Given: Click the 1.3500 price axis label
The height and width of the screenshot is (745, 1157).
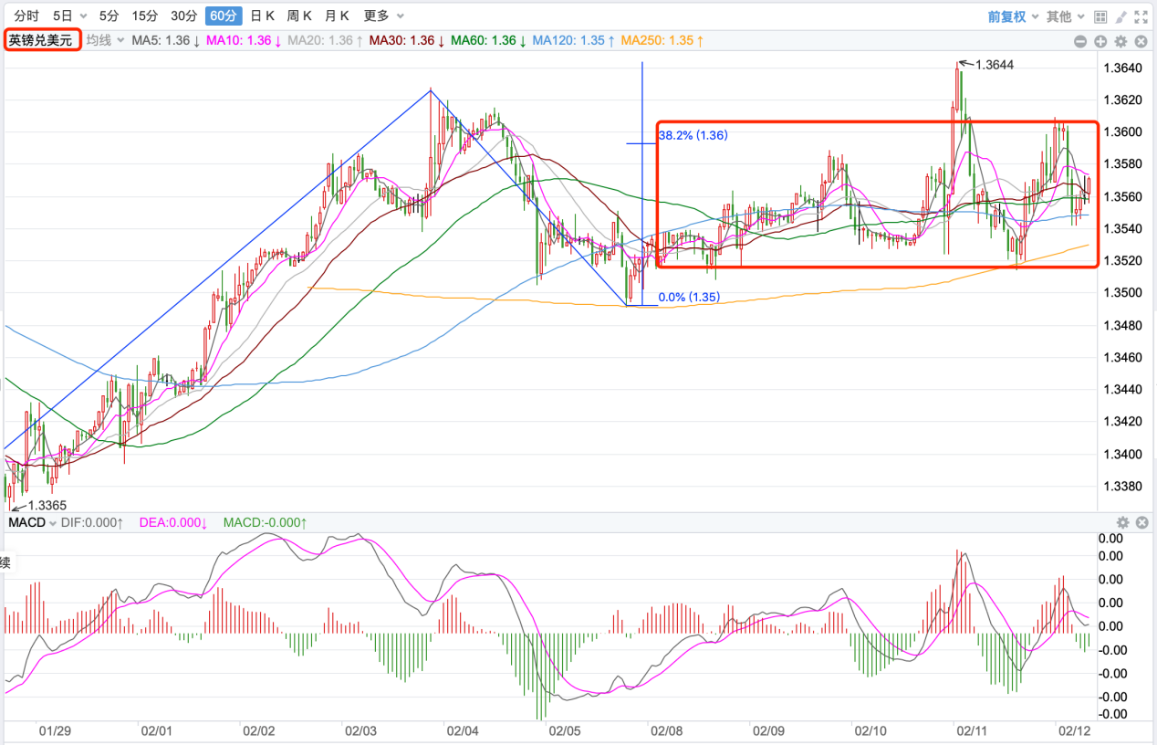Looking at the screenshot, I should tap(1123, 293).
